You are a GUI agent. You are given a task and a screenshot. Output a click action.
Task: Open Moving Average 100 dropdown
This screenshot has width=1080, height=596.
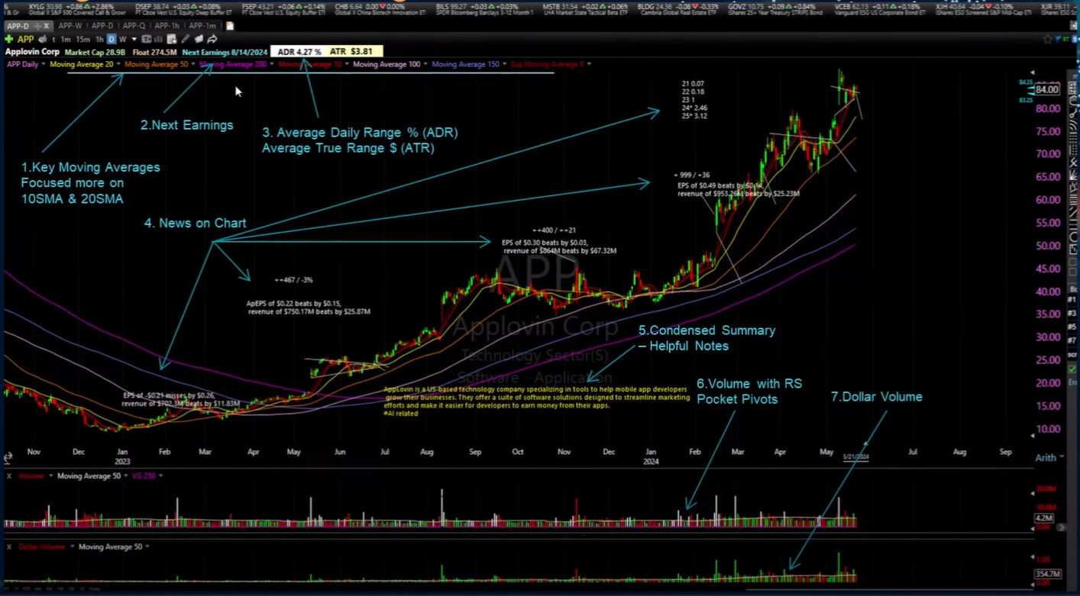pos(425,65)
